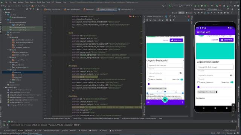Open the Pixel 4 API 31 device dropdown
This screenshot has width=241, height=135.
(x=186, y=6)
